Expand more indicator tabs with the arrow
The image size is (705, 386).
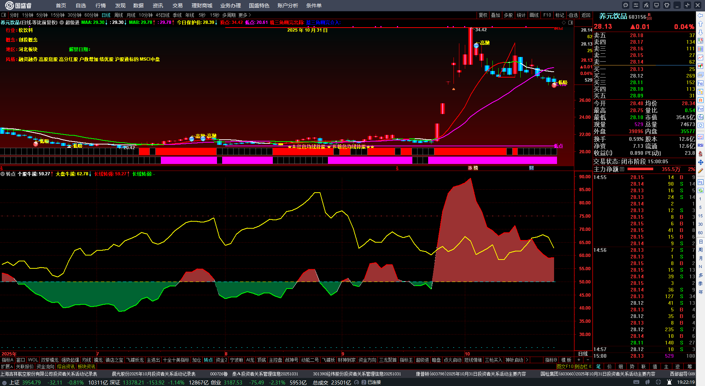pos(527,360)
